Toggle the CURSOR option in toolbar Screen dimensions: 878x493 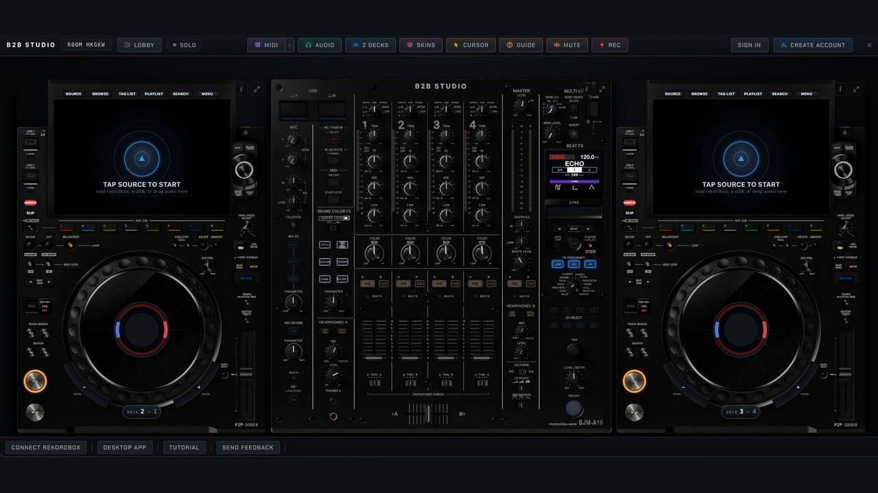pyautogui.click(x=471, y=45)
